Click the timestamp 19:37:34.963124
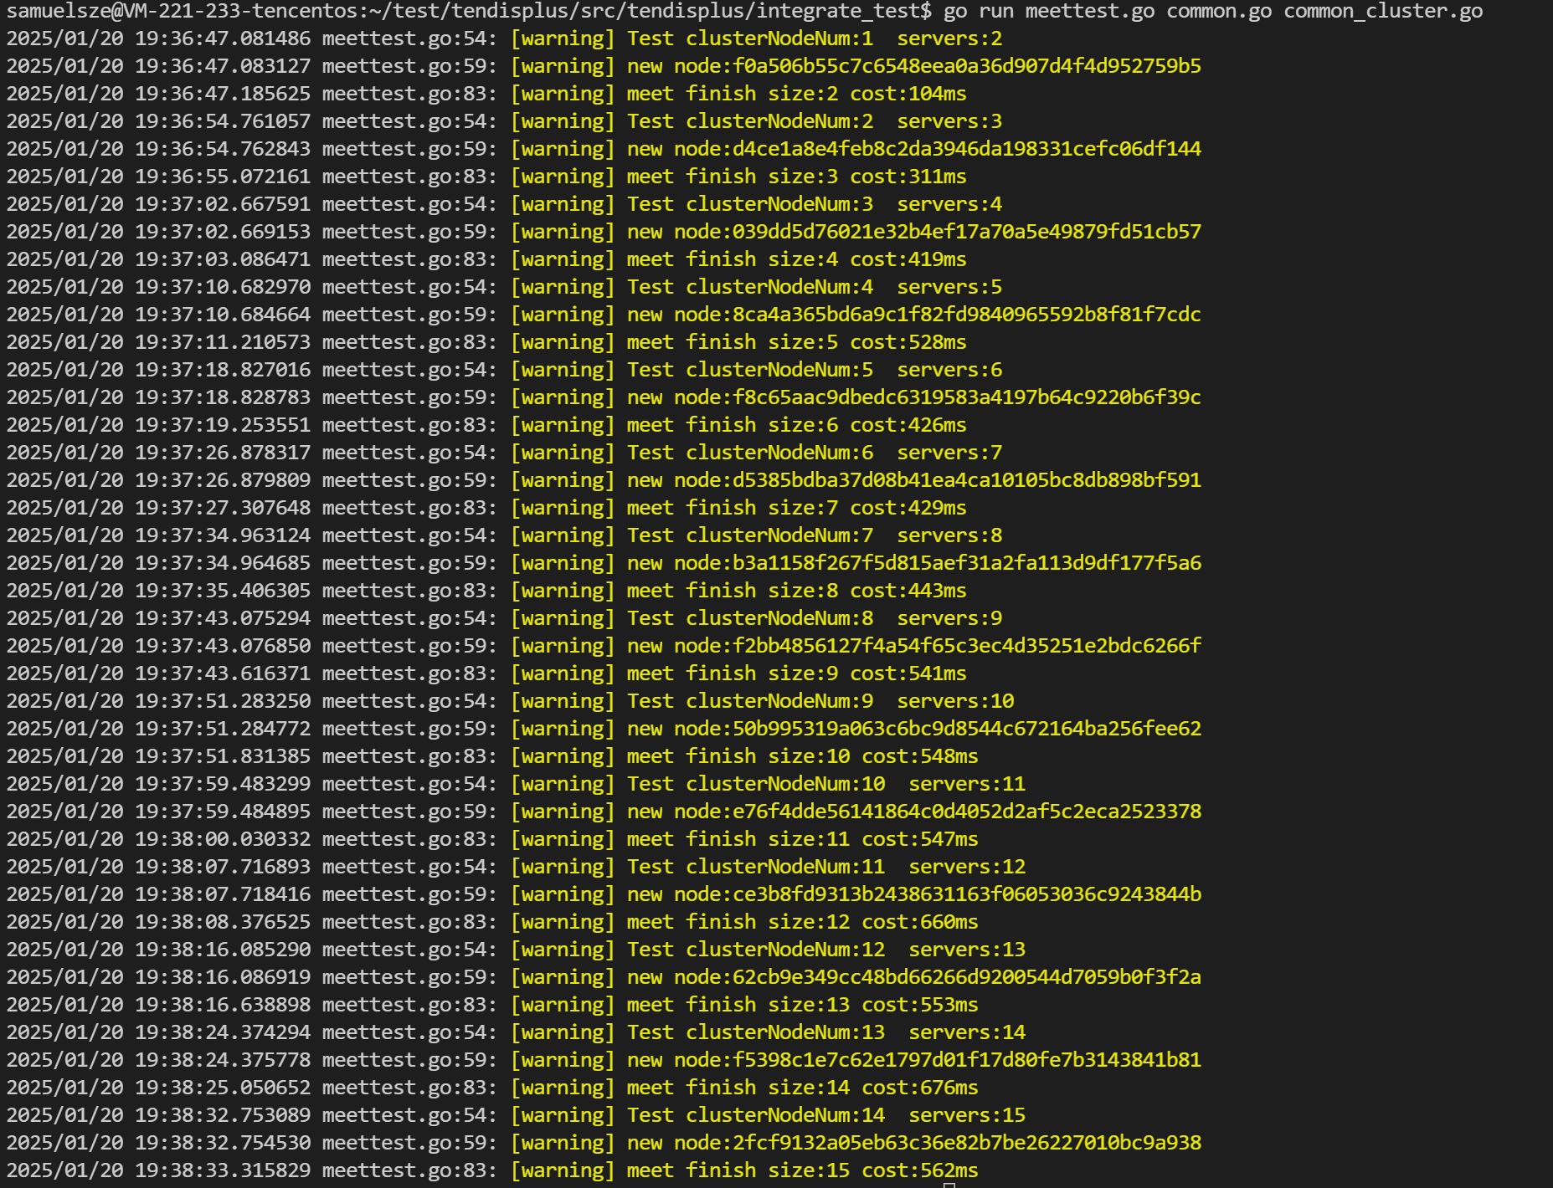 point(222,535)
